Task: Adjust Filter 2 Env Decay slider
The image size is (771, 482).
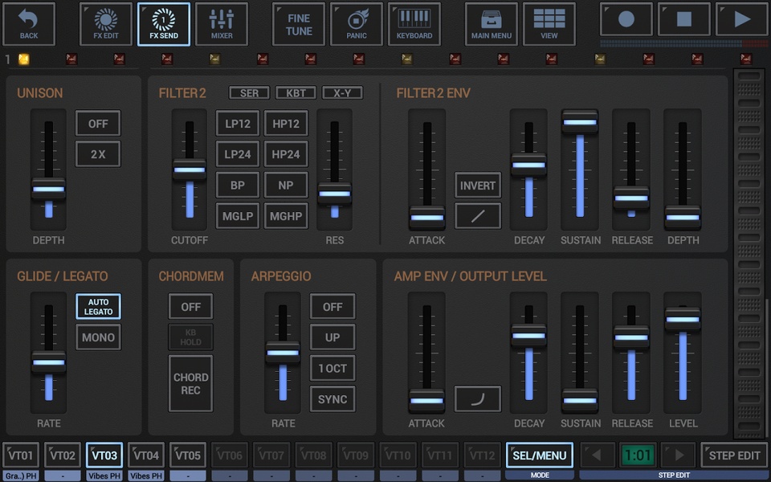Action: click(x=528, y=165)
